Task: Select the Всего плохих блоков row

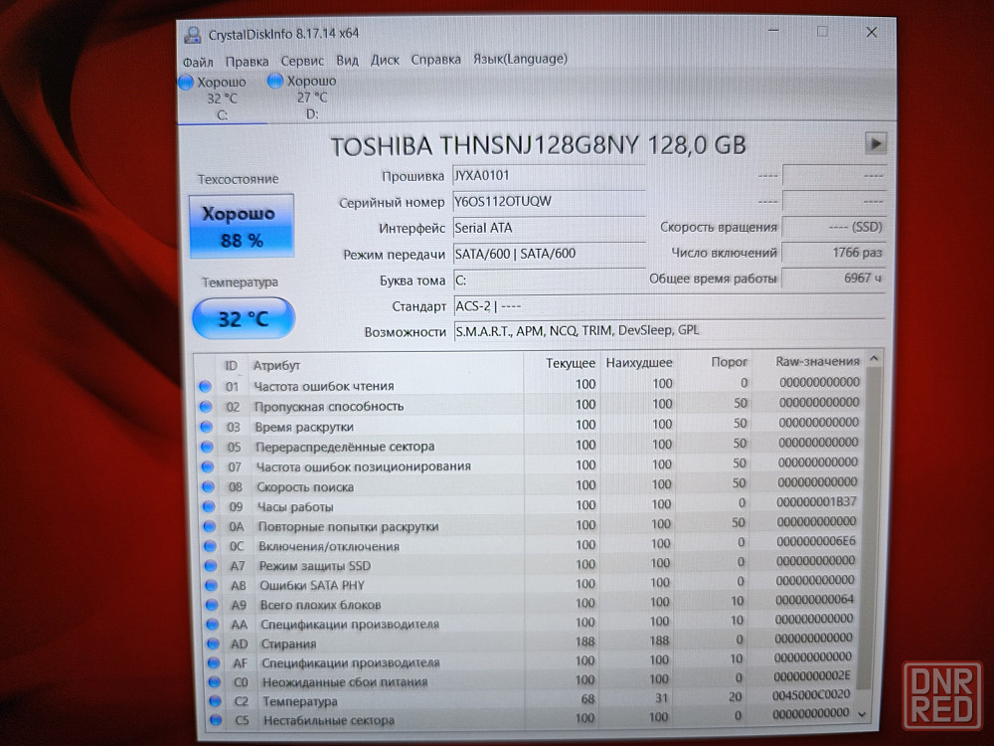Action: pyautogui.click(x=531, y=603)
